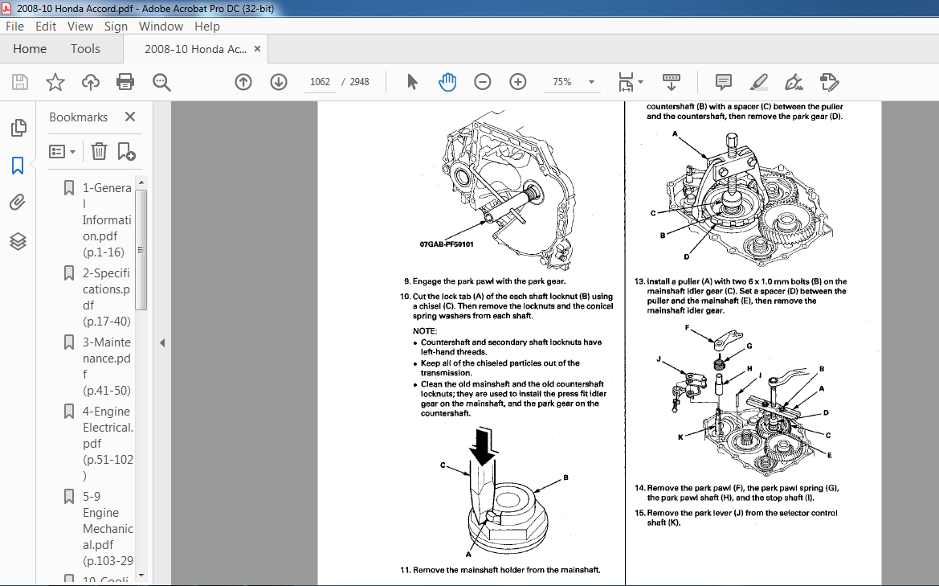939x586 pixels.
Task: Zoom in with the plus button
Action: click(517, 82)
